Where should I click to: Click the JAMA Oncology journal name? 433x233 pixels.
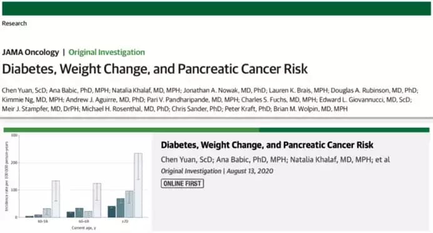(31, 52)
